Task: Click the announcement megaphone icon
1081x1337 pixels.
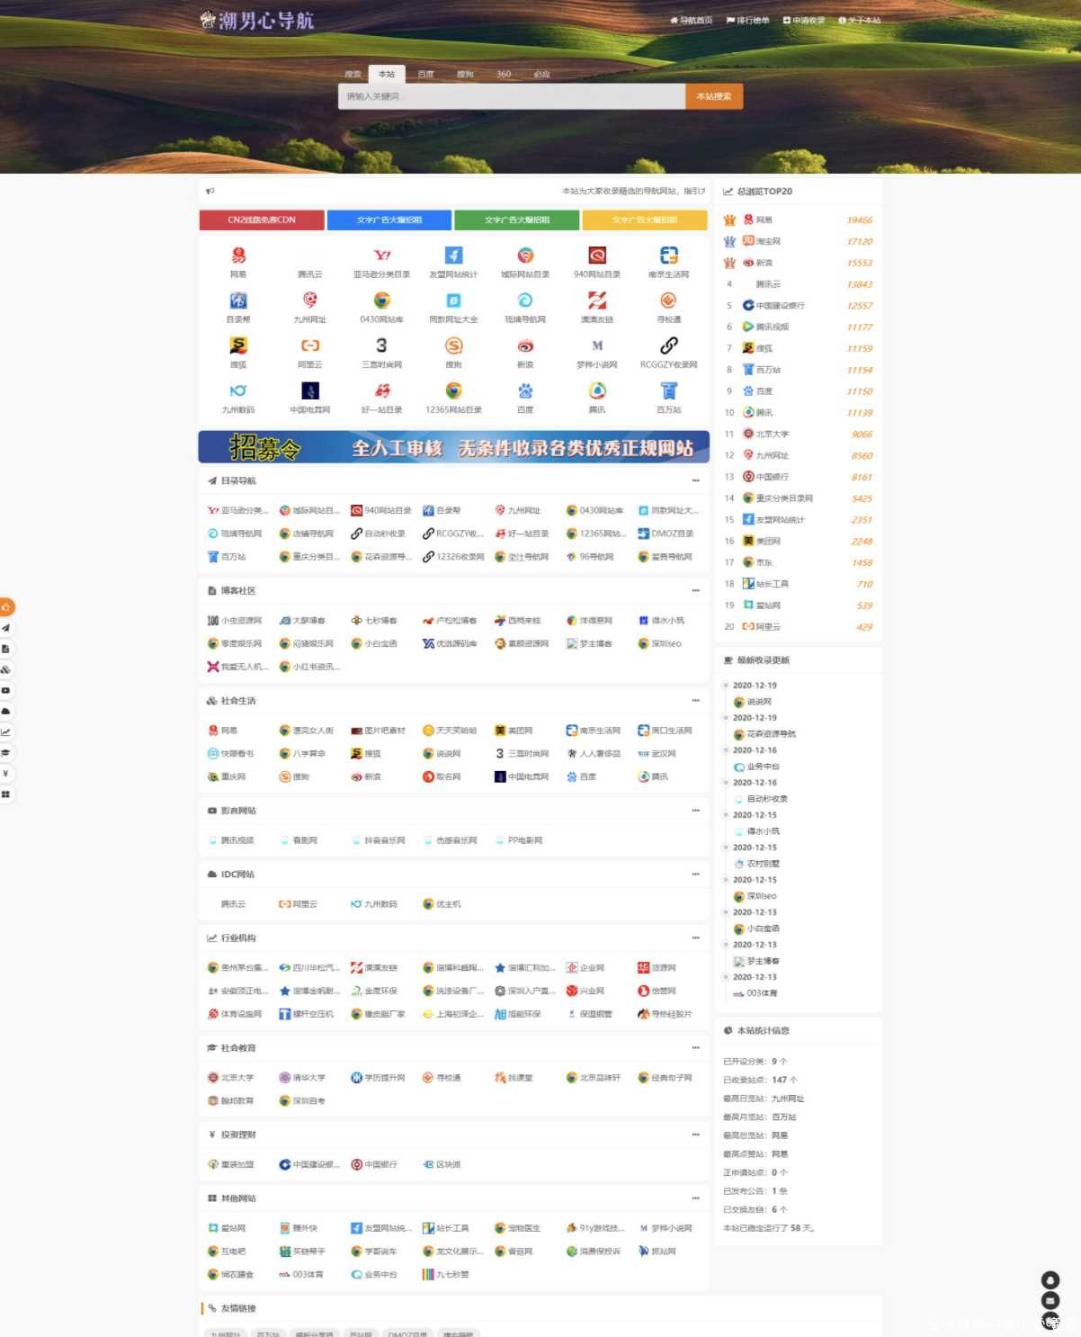Action: (210, 191)
